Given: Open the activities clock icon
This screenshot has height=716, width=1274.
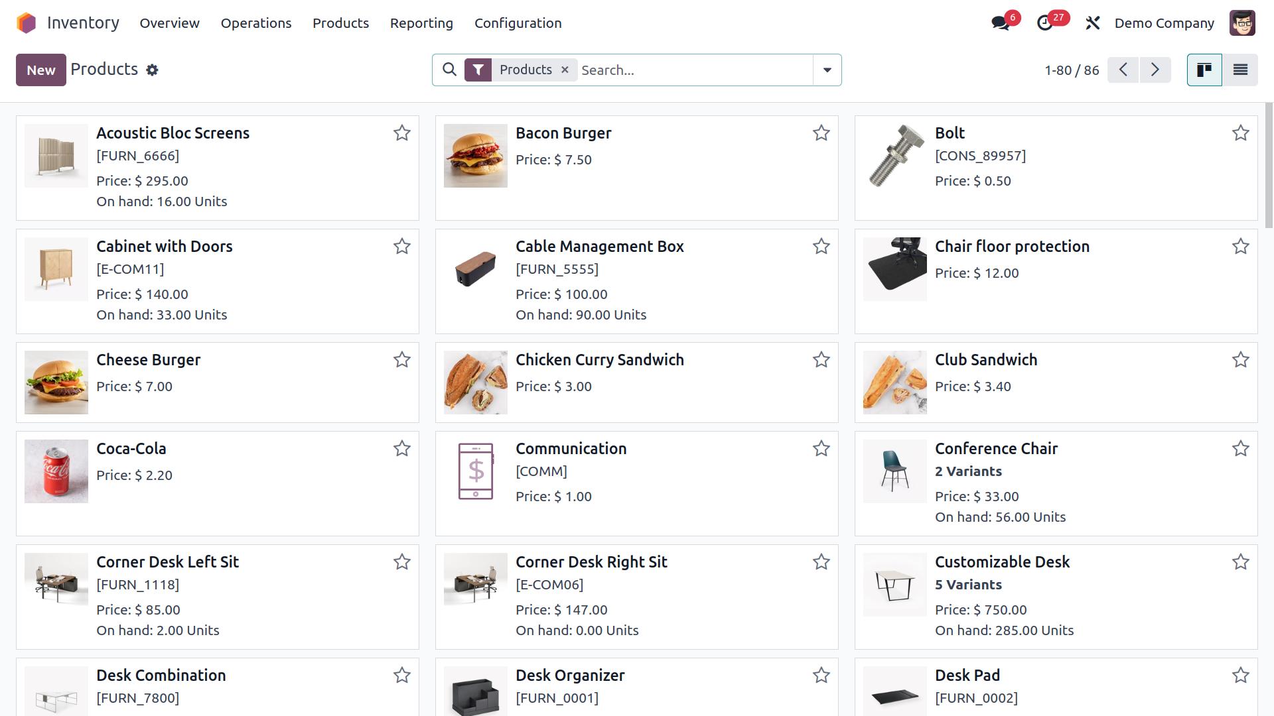Looking at the screenshot, I should click(1045, 23).
